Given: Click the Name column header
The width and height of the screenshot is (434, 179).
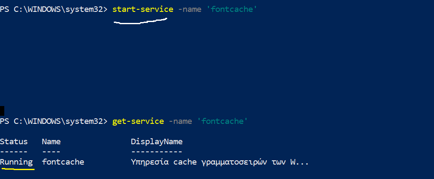Looking at the screenshot, I should [51, 141].
